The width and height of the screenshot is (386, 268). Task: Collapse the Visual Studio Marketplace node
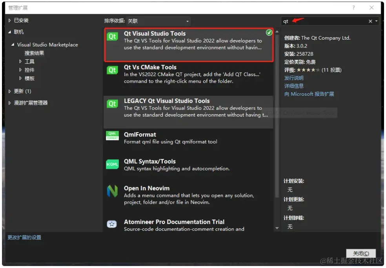click(13, 45)
